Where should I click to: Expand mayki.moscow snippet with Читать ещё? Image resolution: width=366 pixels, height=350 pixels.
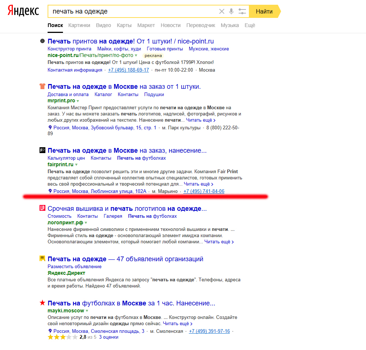[178, 323]
